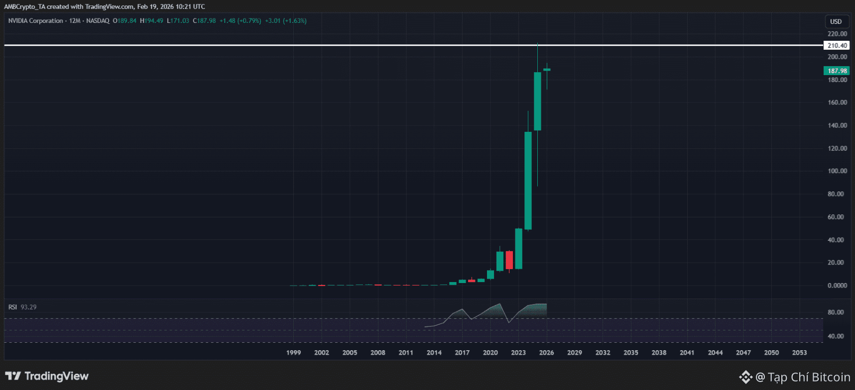Click the close value C187.98
Screen dimensions: 855x390
pos(204,21)
